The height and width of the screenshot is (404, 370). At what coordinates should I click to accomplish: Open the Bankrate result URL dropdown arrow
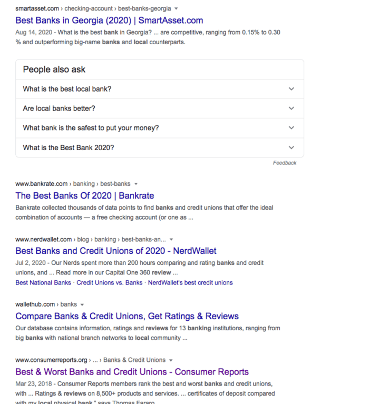136,184
